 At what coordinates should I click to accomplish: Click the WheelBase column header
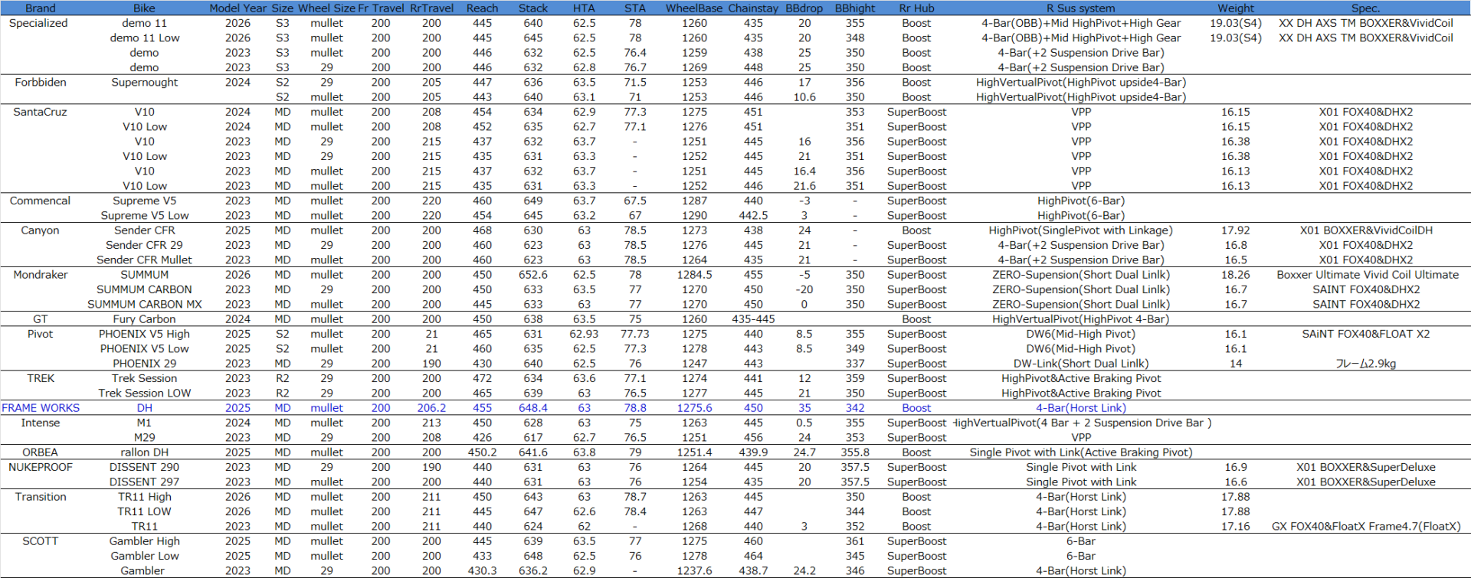[693, 8]
